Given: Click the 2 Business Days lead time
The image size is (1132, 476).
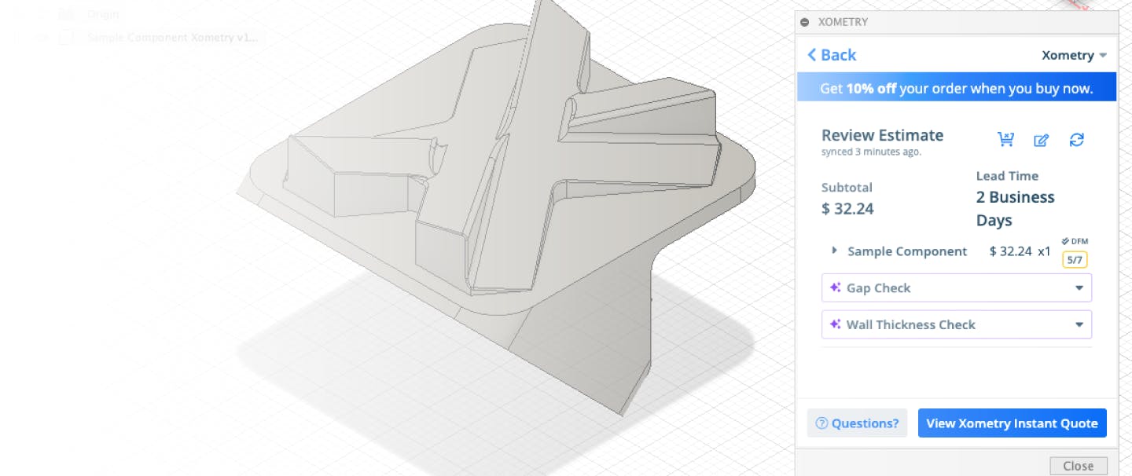Looking at the screenshot, I should click(x=1016, y=209).
